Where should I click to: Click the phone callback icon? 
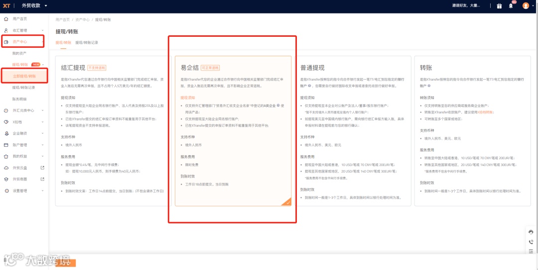click(531, 242)
